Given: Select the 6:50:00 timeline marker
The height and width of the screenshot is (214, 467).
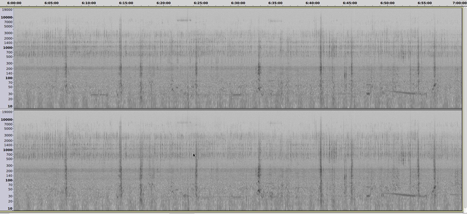Looking at the screenshot, I should click(387, 3).
